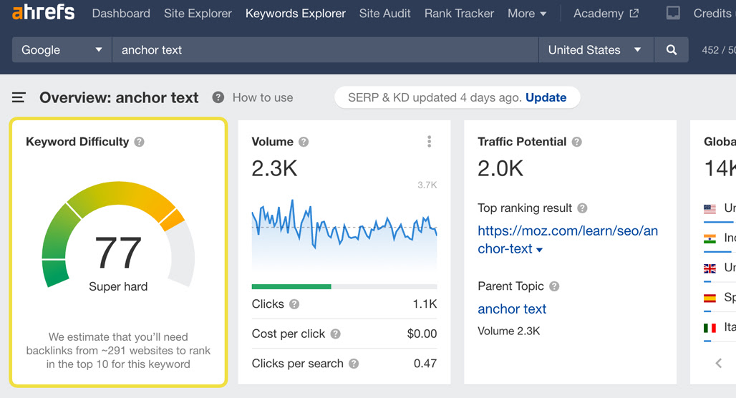Click the Clicks help icon
This screenshot has height=398, width=736.
point(294,304)
